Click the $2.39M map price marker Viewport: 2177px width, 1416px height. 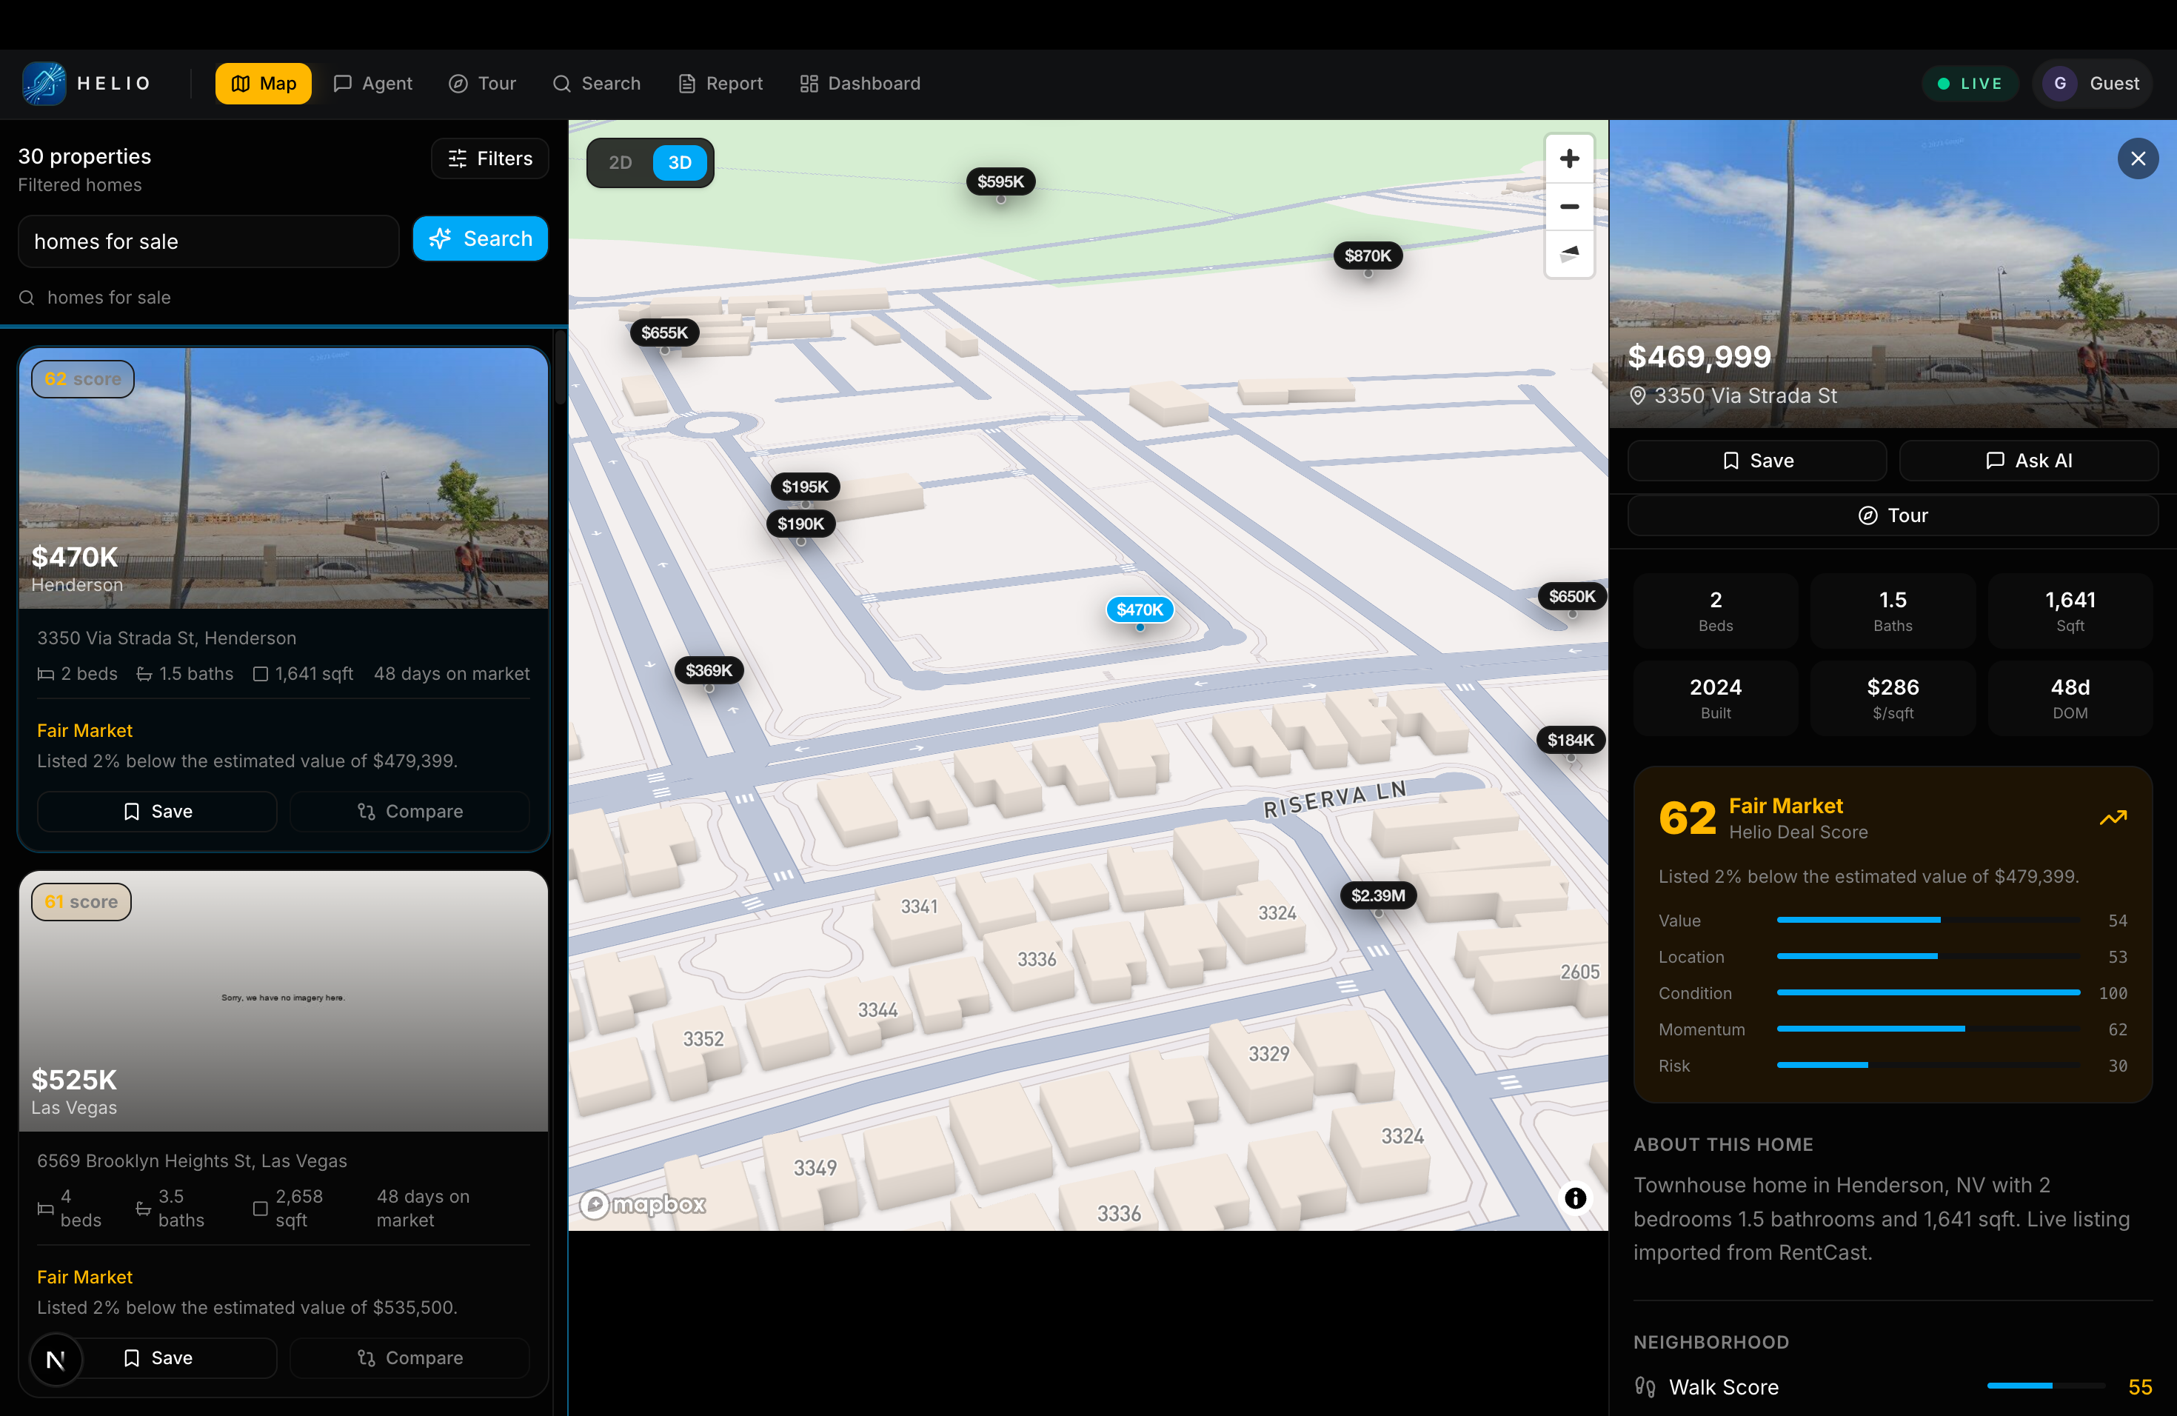pos(1377,895)
